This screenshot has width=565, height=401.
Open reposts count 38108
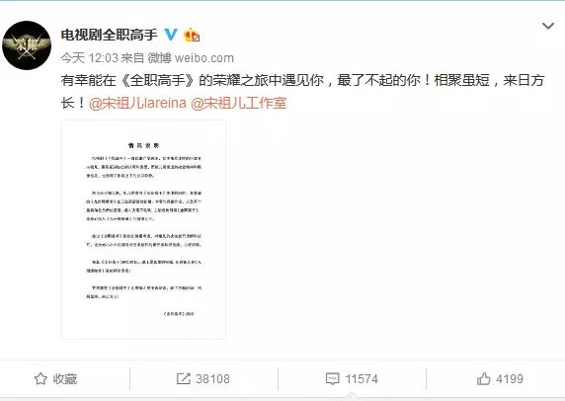point(212,379)
